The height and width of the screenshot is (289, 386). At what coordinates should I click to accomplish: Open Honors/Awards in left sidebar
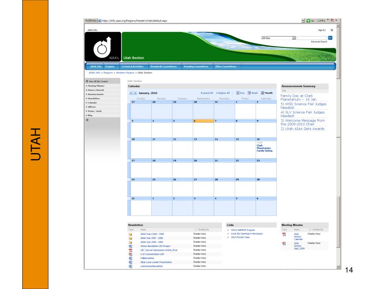point(96,90)
